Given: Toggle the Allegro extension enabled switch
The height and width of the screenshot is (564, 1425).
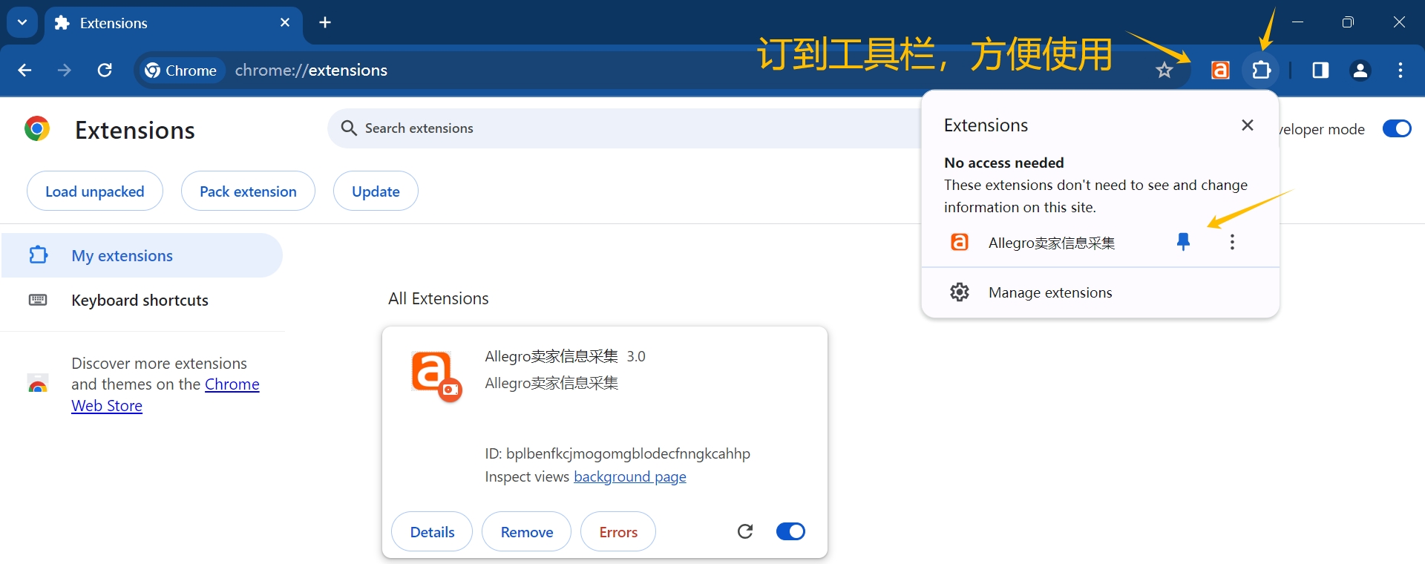Looking at the screenshot, I should [x=790, y=531].
